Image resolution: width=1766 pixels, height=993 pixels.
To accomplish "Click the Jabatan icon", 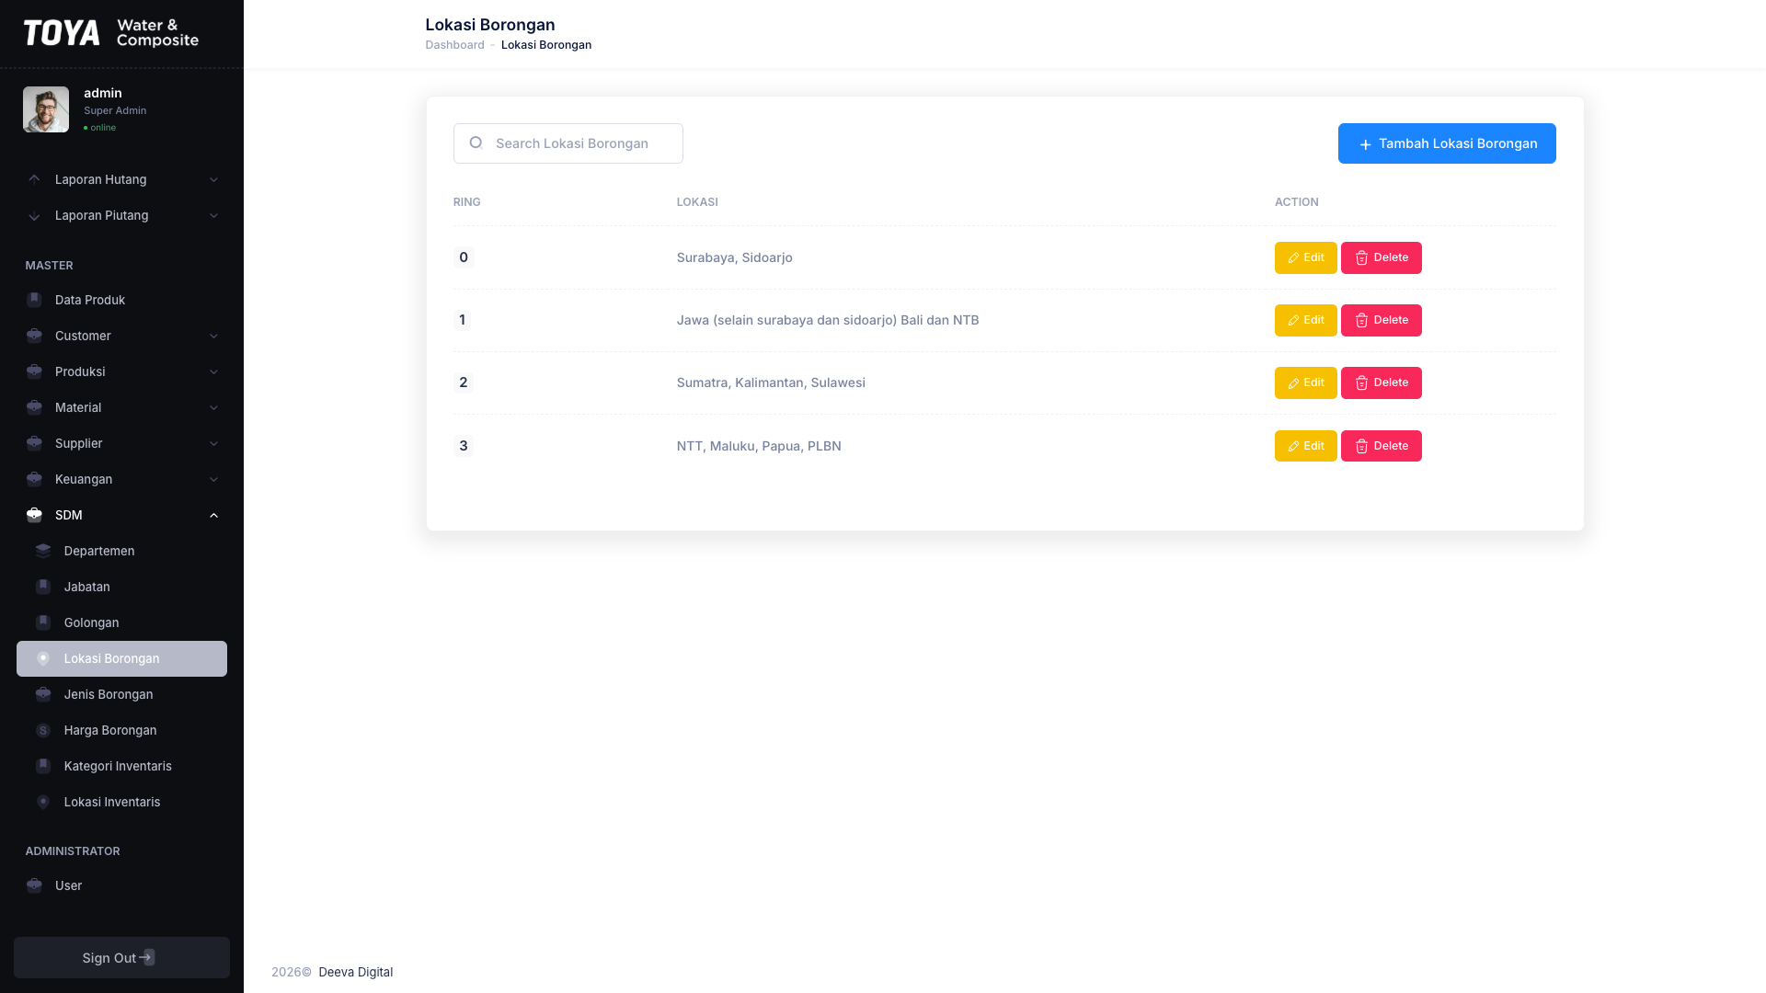I will (43, 587).
